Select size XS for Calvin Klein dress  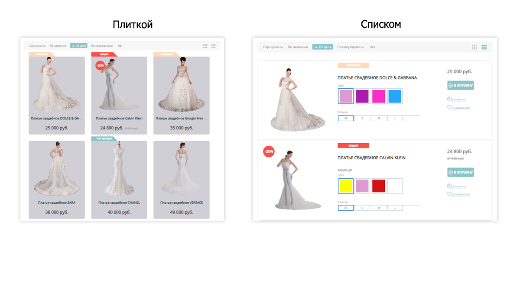click(346, 208)
